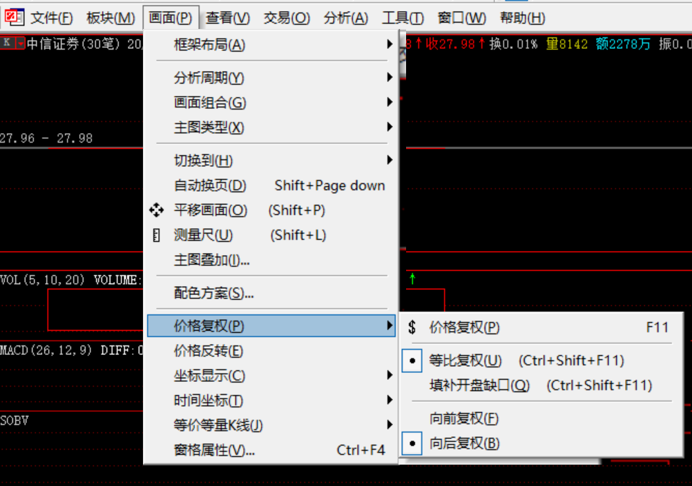
Task: Open 配色方案(S)... color scheme entry
Action: (x=271, y=293)
